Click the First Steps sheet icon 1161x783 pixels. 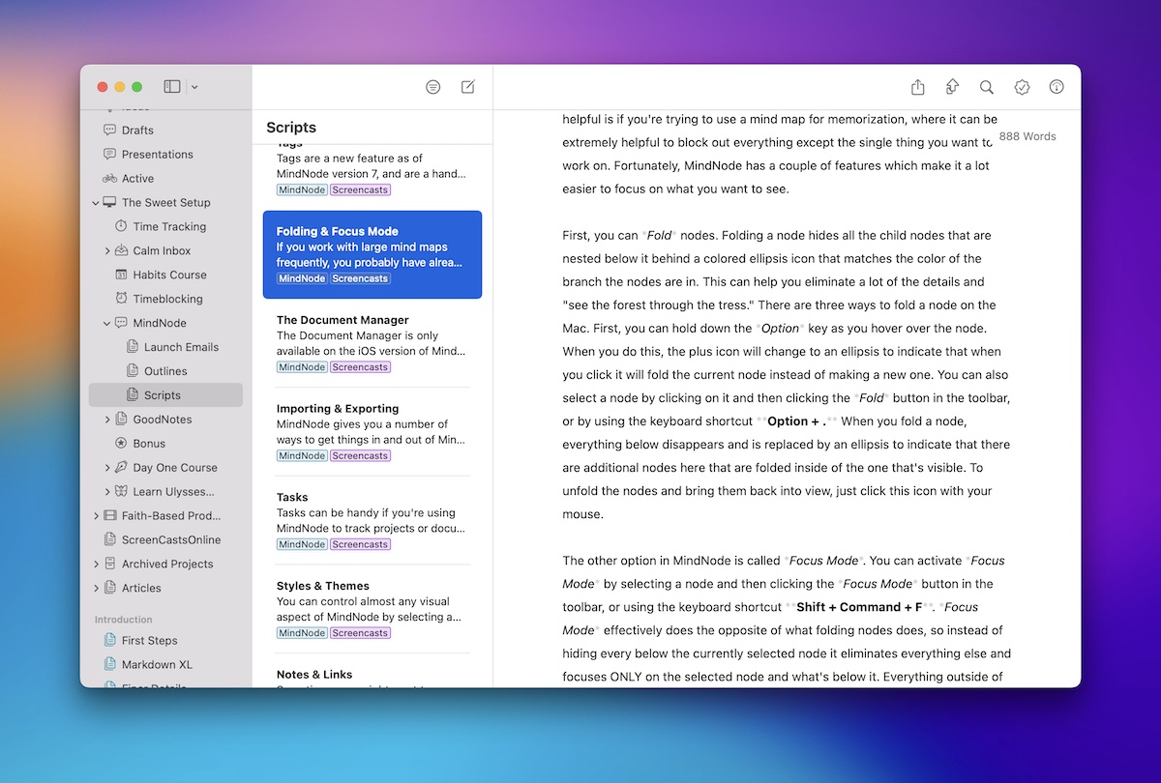click(109, 641)
